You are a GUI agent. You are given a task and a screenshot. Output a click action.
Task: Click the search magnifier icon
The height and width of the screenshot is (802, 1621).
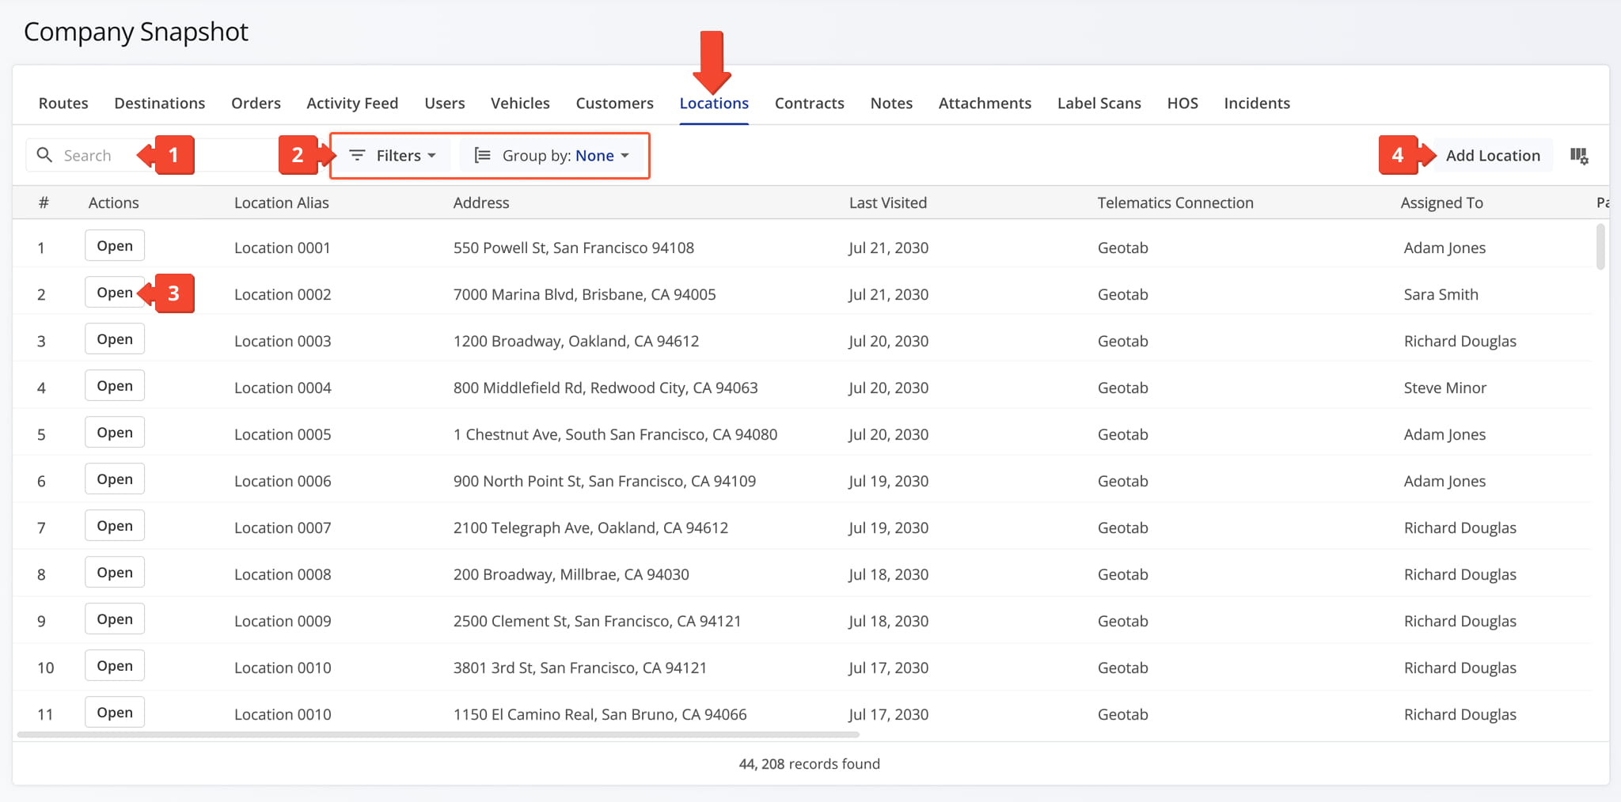(x=45, y=155)
